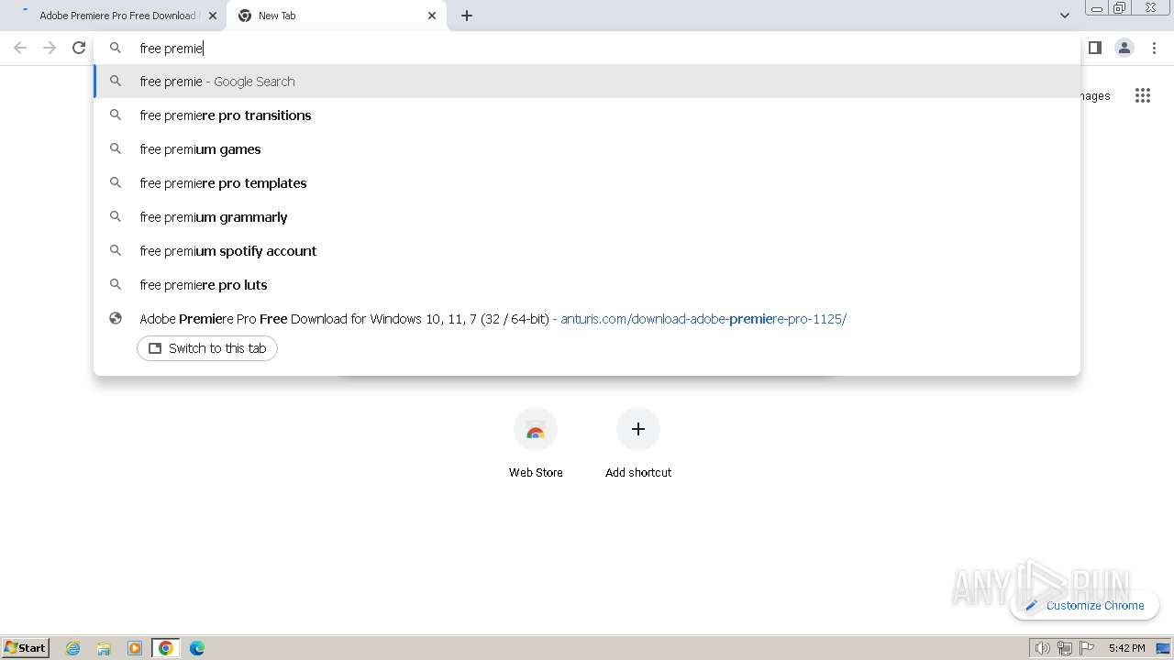Expand the tab search dropdown arrow
The height and width of the screenshot is (660, 1174).
(x=1064, y=16)
